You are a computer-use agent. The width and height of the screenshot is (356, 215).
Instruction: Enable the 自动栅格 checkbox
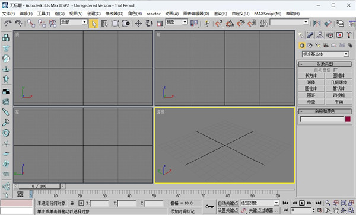(x=336, y=70)
